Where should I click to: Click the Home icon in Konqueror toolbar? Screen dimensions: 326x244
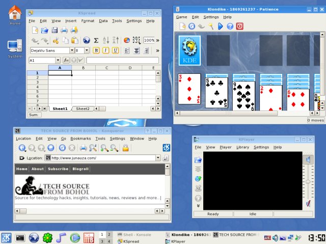51,148
